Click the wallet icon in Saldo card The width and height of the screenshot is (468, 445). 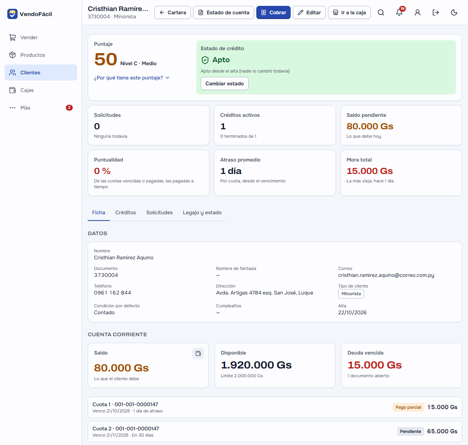click(198, 353)
